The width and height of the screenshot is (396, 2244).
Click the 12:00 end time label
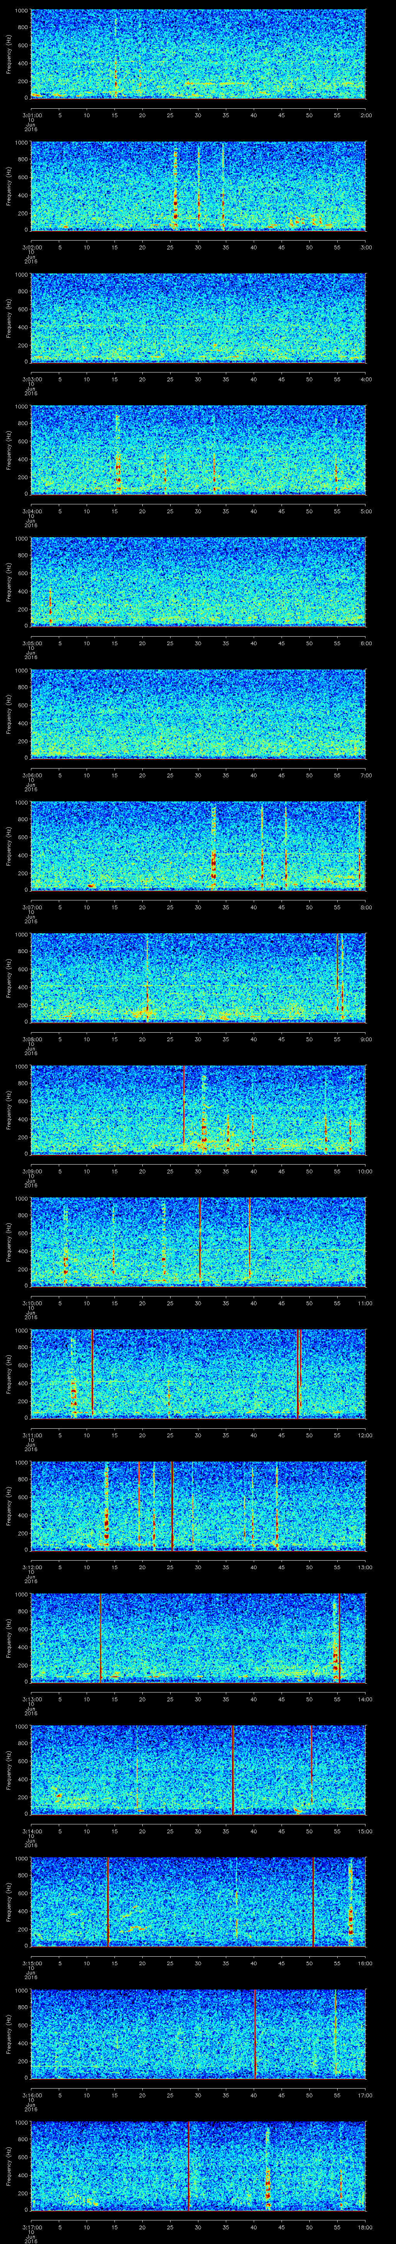point(365,1436)
